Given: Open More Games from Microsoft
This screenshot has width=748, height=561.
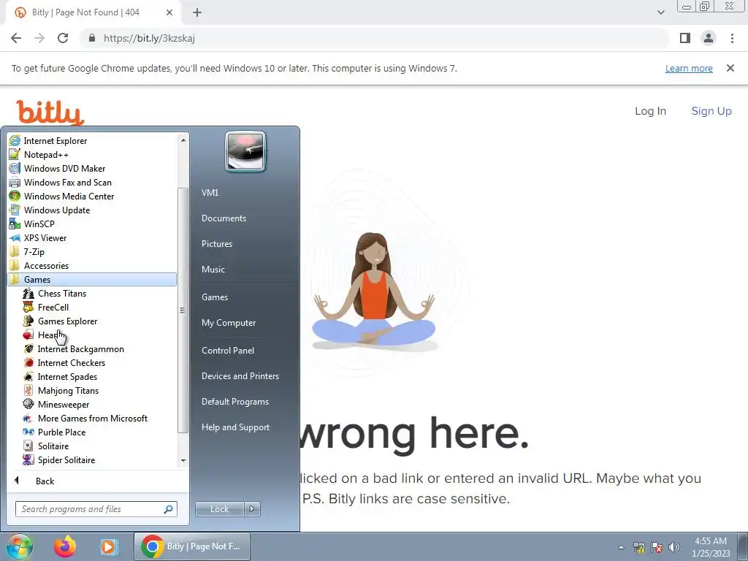Looking at the screenshot, I should point(93,418).
